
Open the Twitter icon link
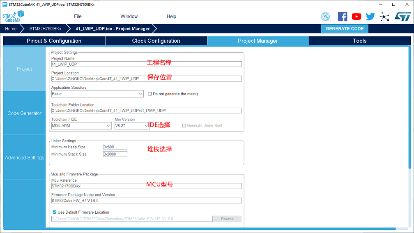click(370, 16)
